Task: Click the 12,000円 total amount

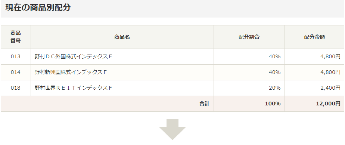Action: [328, 104]
